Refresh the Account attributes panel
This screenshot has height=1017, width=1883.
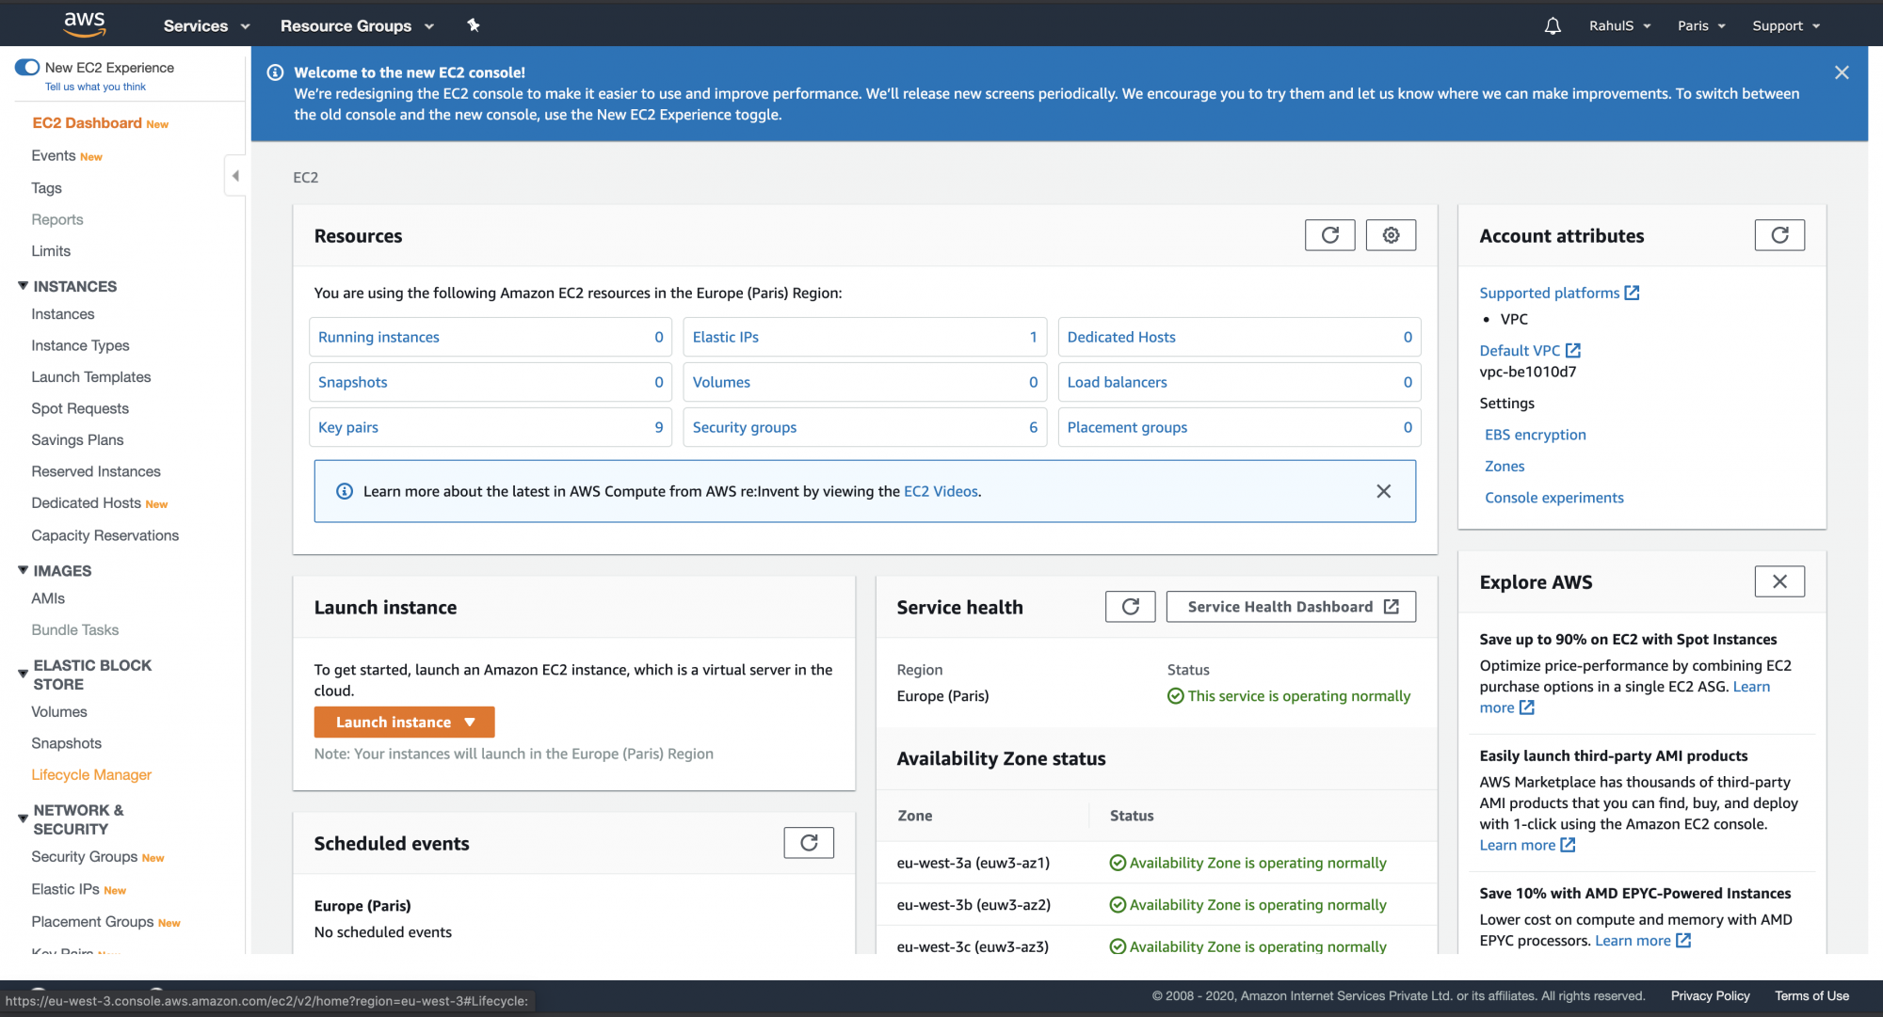[x=1779, y=235]
